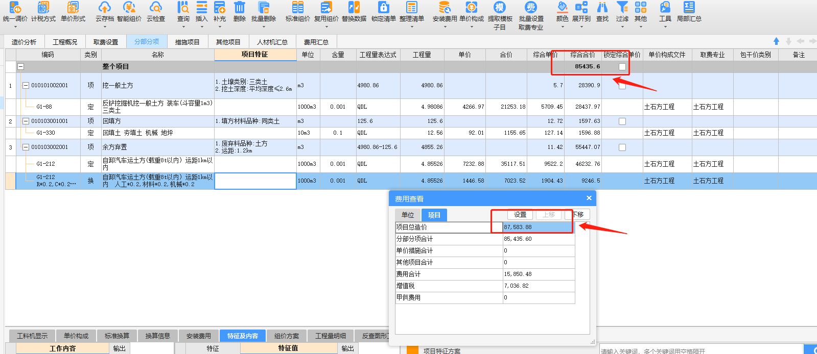Open the 替换数据 tool
The height and width of the screenshot is (354, 817).
[x=354, y=12]
